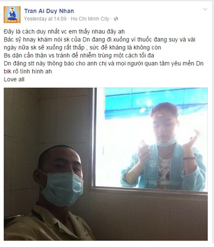
Task: Click the man's blue surgical mask in photo
Action: (x=62, y=188)
